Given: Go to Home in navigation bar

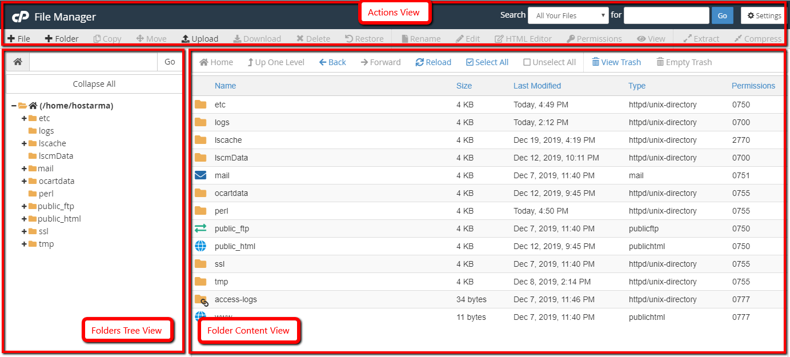Looking at the screenshot, I should (216, 62).
